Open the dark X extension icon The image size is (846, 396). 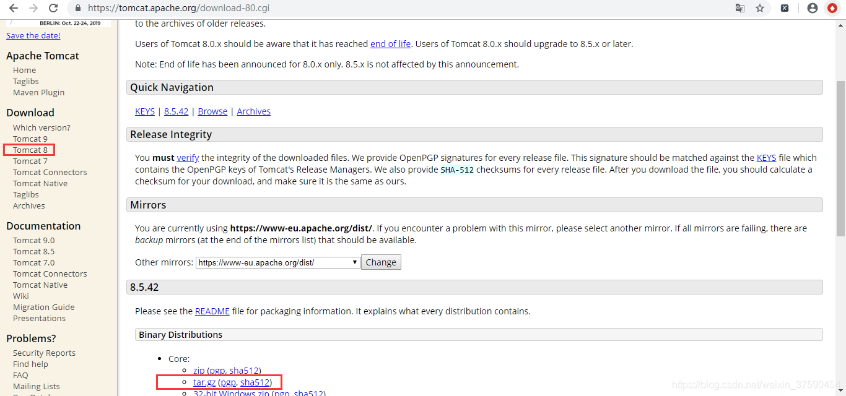pos(785,8)
